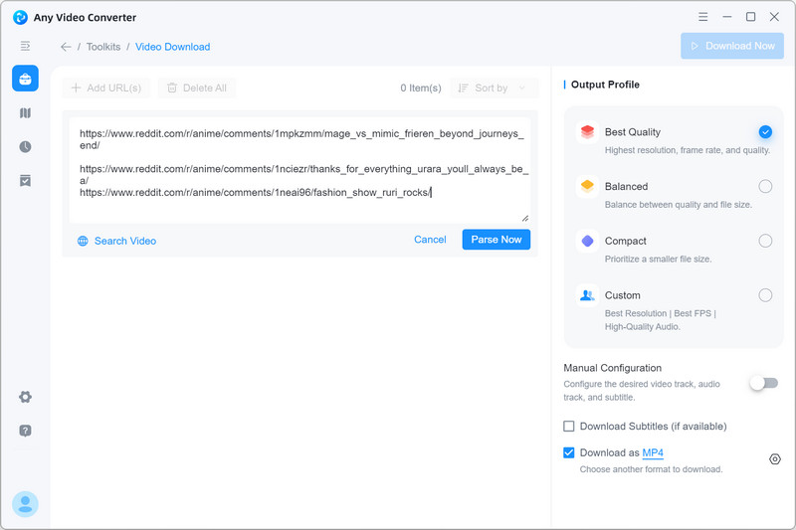Open the history clock icon in sidebar
The width and height of the screenshot is (796, 530).
coord(25,147)
